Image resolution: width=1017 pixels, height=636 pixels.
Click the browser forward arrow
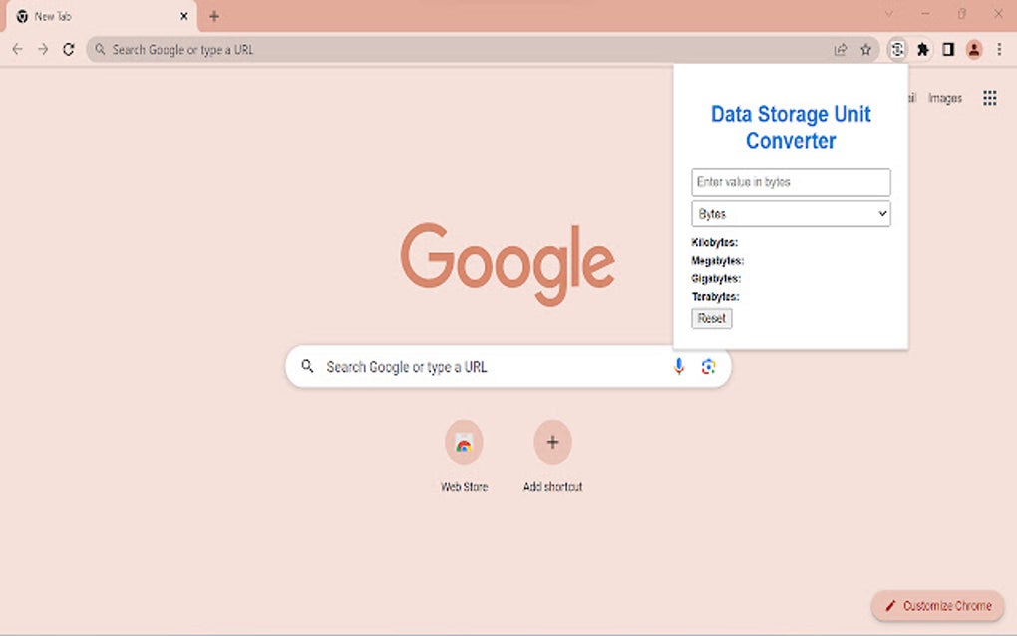click(x=43, y=49)
